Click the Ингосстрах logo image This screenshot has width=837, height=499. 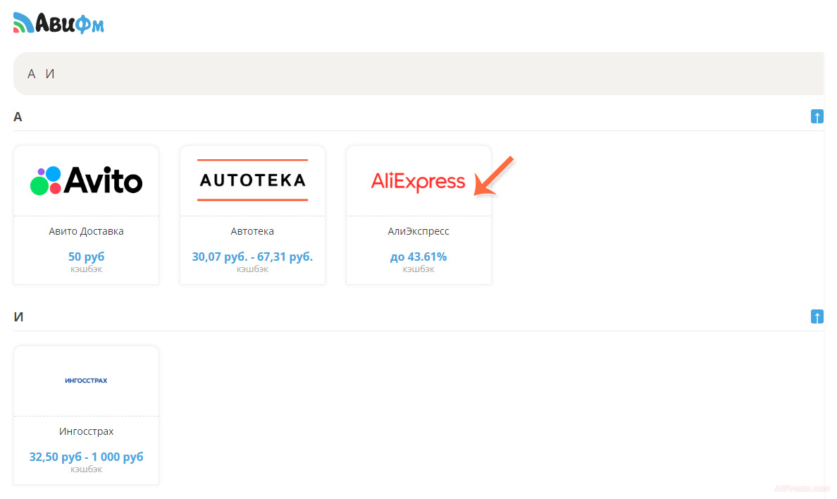pyautogui.click(x=86, y=381)
